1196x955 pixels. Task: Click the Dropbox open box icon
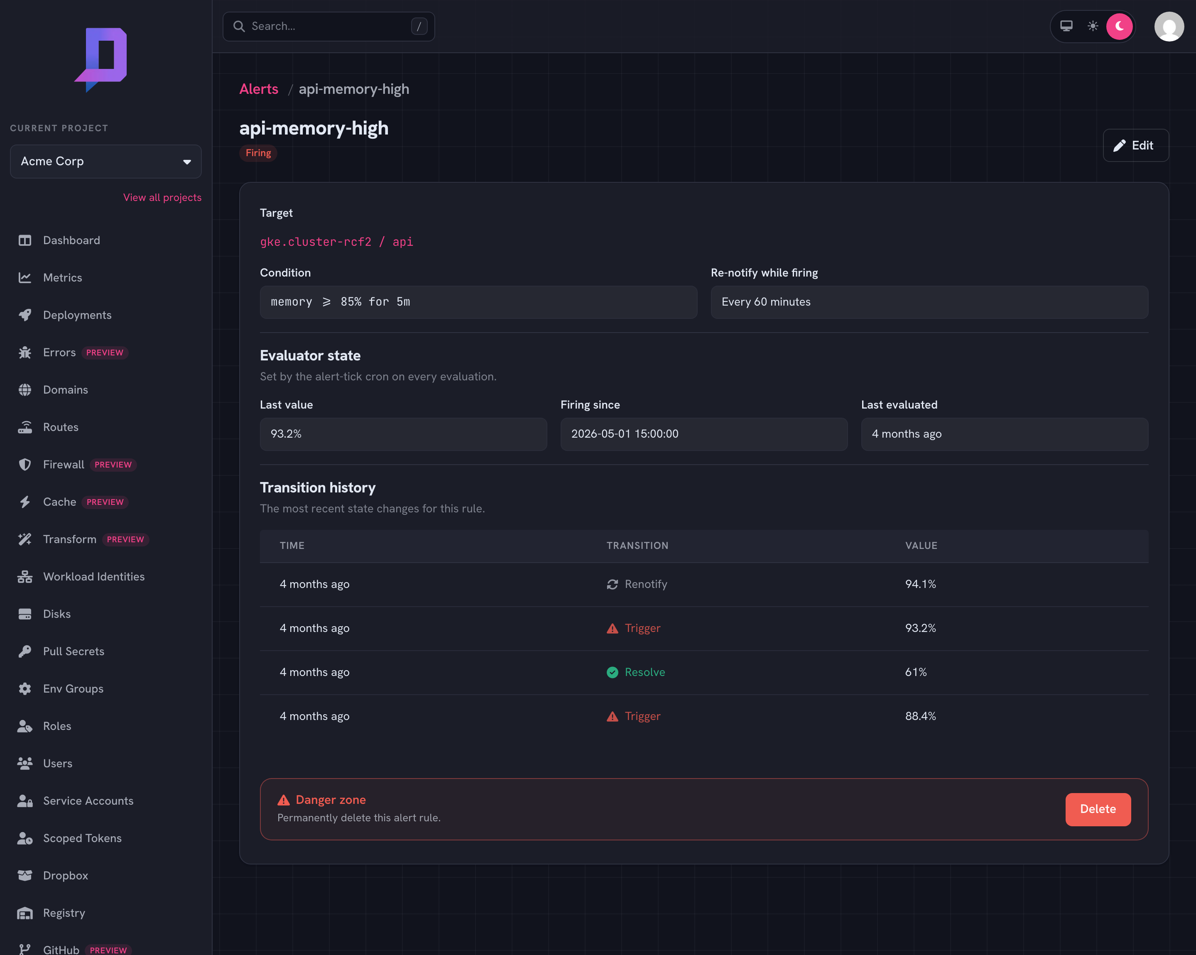tap(25, 875)
